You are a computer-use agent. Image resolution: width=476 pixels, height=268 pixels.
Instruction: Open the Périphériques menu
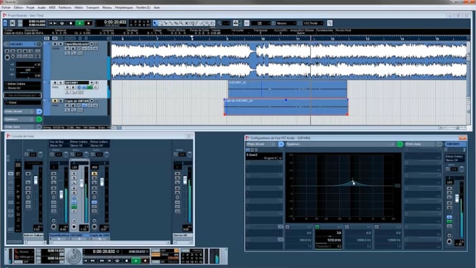pos(124,7)
